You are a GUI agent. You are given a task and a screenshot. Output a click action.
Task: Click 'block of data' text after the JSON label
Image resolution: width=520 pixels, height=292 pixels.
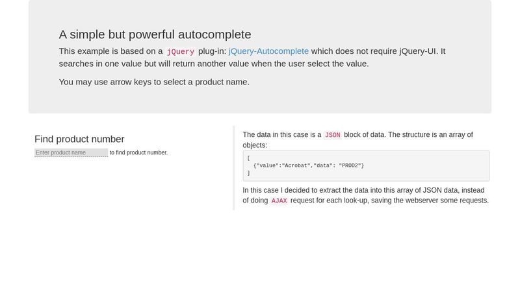coord(364,135)
